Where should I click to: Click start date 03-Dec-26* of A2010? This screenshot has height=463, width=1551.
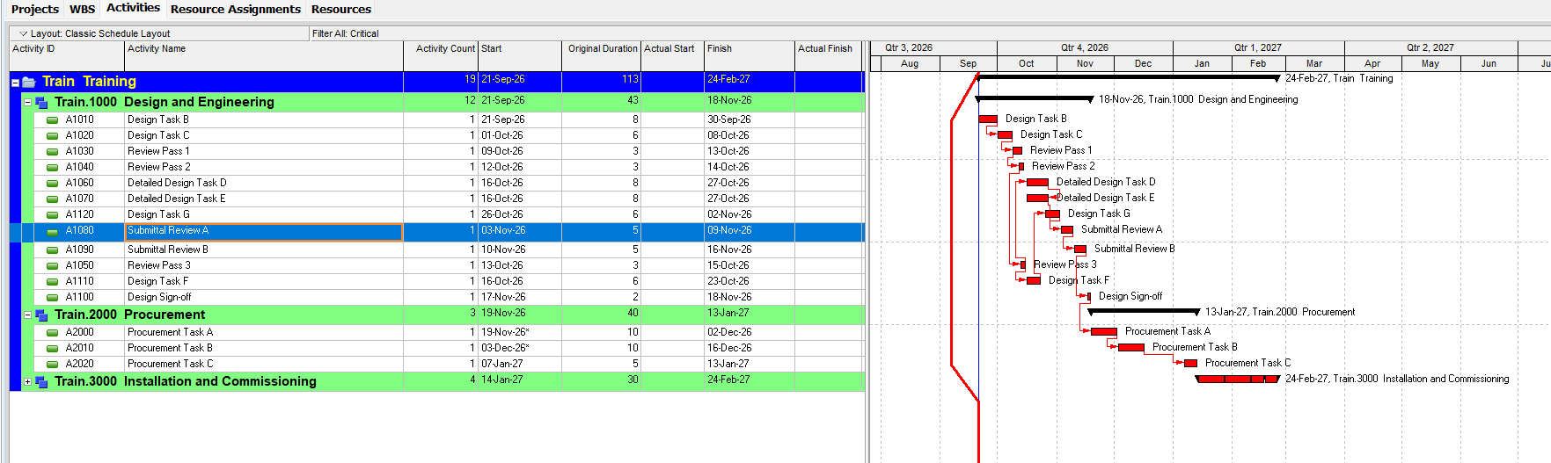pyautogui.click(x=520, y=348)
